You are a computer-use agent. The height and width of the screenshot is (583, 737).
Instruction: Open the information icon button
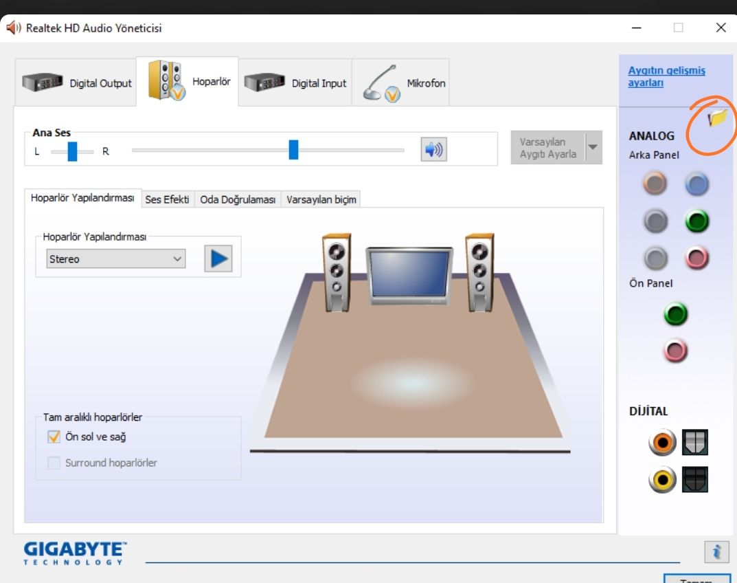716,551
